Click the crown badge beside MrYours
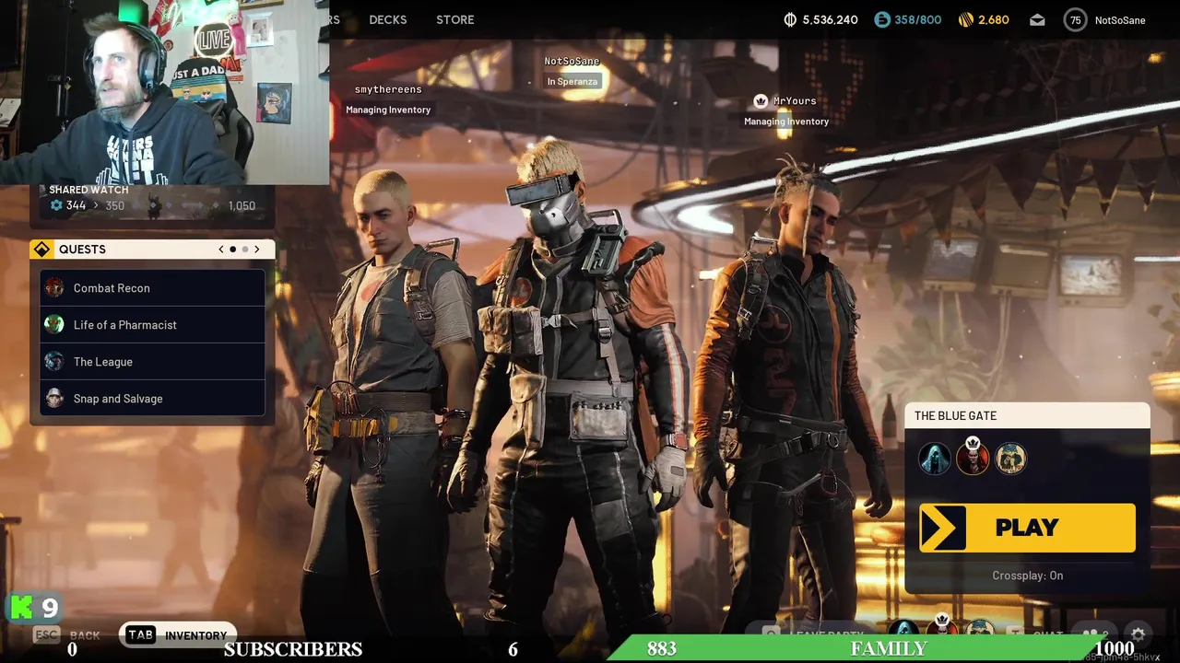 [761, 100]
